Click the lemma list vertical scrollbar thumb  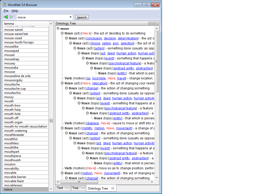[x=51, y=121]
